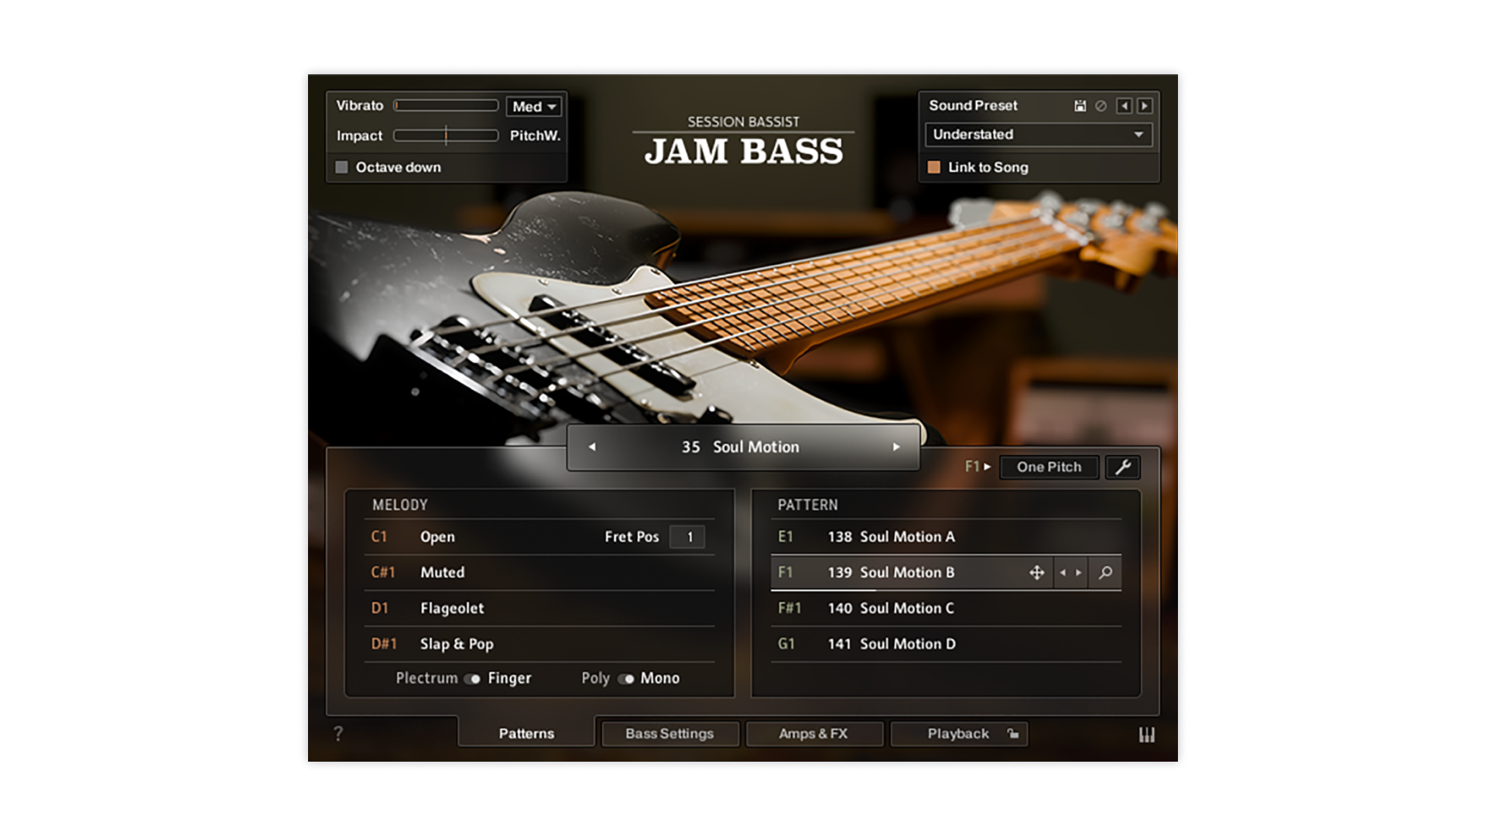The image size is (1486, 836).
Task: Open the Understated sound preset dropdown
Action: (1038, 135)
